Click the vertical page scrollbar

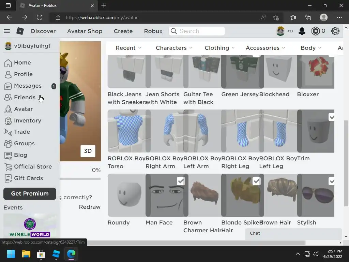(346, 163)
